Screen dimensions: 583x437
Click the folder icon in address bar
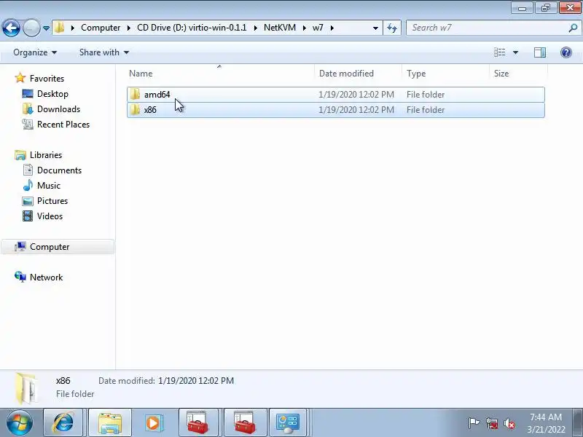click(x=60, y=28)
